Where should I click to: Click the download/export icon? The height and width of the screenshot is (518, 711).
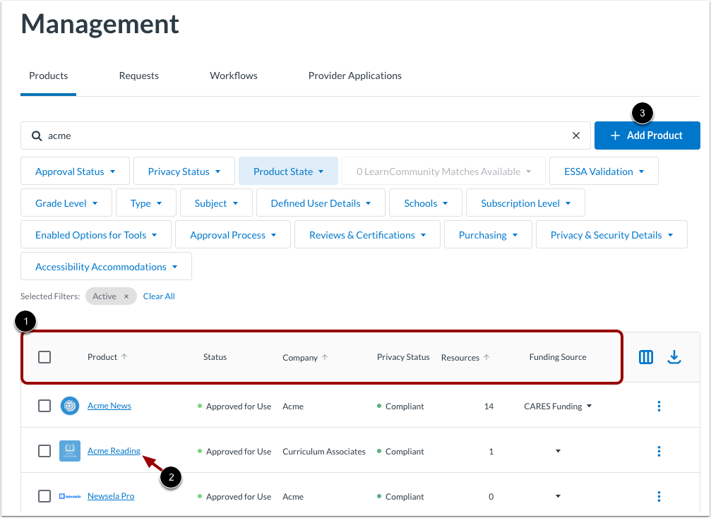pyautogui.click(x=674, y=357)
